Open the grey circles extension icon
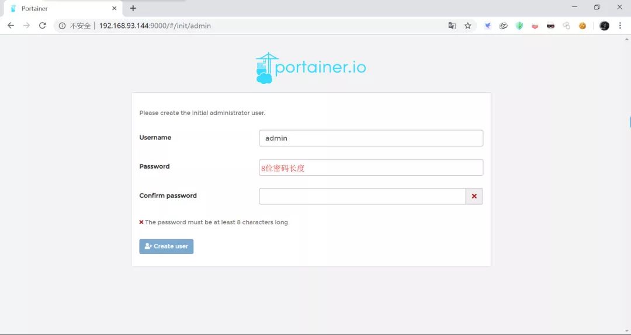This screenshot has width=631, height=335. [567, 26]
